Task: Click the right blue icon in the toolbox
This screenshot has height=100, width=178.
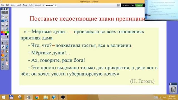Action: (x=7, y=21)
